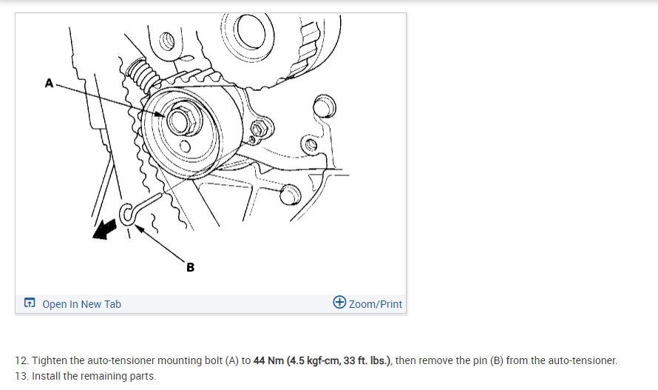
Task: Click the label B in the diagram
Action: coord(190,267)
